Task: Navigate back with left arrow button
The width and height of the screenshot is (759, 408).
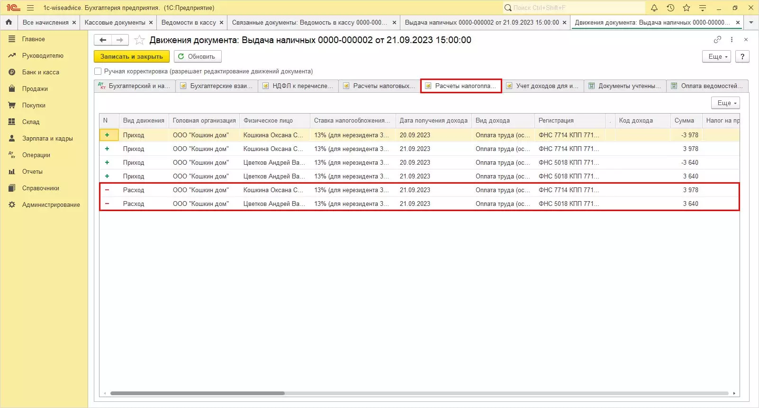Action: point(103,40)
